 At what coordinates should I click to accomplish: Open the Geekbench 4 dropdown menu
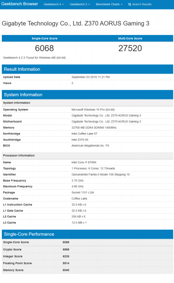(54, 4)
